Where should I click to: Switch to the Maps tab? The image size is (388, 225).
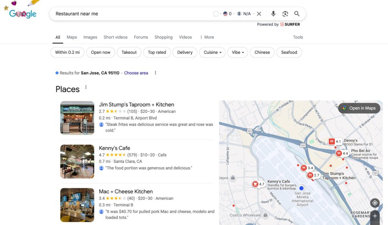(x=72, y=37)
